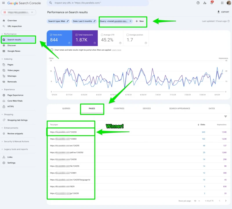232x209 pixels.
Task: Open Core Web Vitals report
Action: [15, 101]
